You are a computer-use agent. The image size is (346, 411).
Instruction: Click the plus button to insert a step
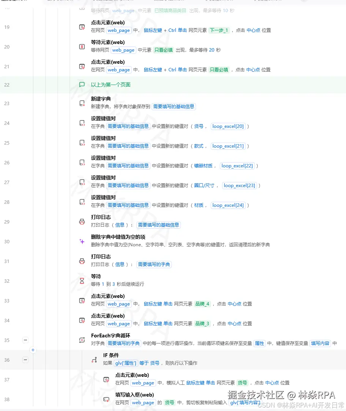(33, 350)
